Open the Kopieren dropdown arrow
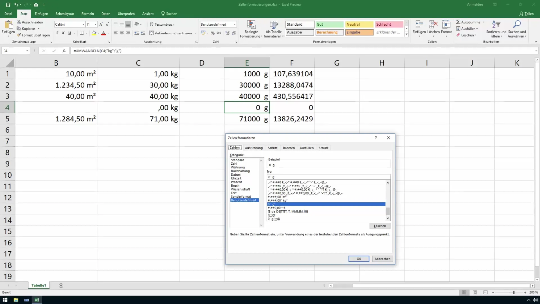 (x=39, y=29)
